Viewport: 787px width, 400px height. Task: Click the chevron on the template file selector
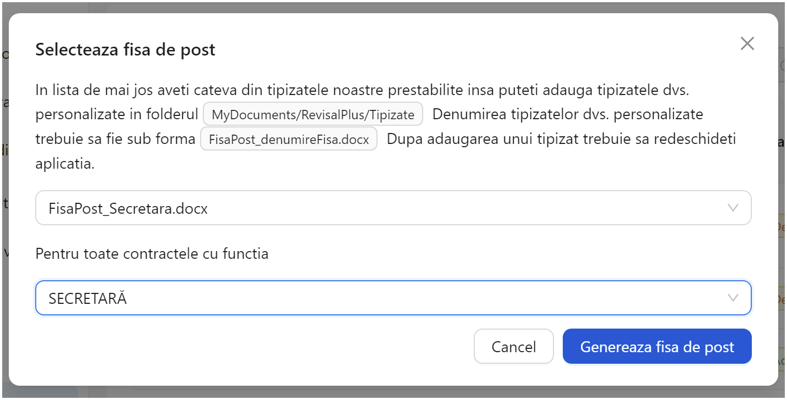(733, 208)
